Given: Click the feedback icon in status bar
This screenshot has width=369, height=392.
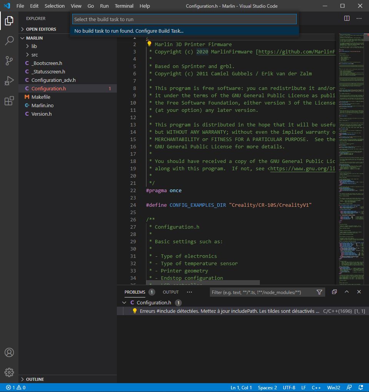Looking at the screenshot, I should (x=349, y=387).
